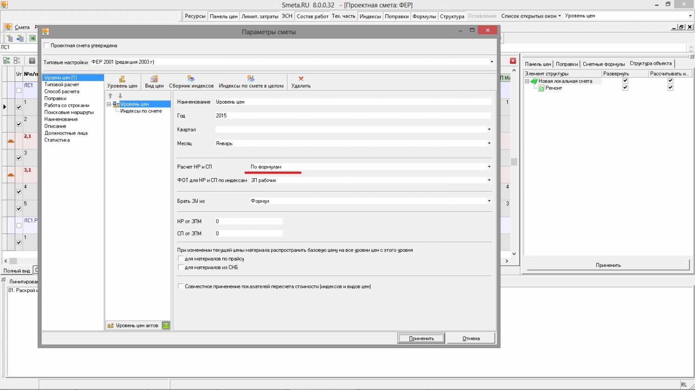Screen dimensions: 695x390
Task: Click the НР от ЗПМ input field
Action: (x=249, y=221)
